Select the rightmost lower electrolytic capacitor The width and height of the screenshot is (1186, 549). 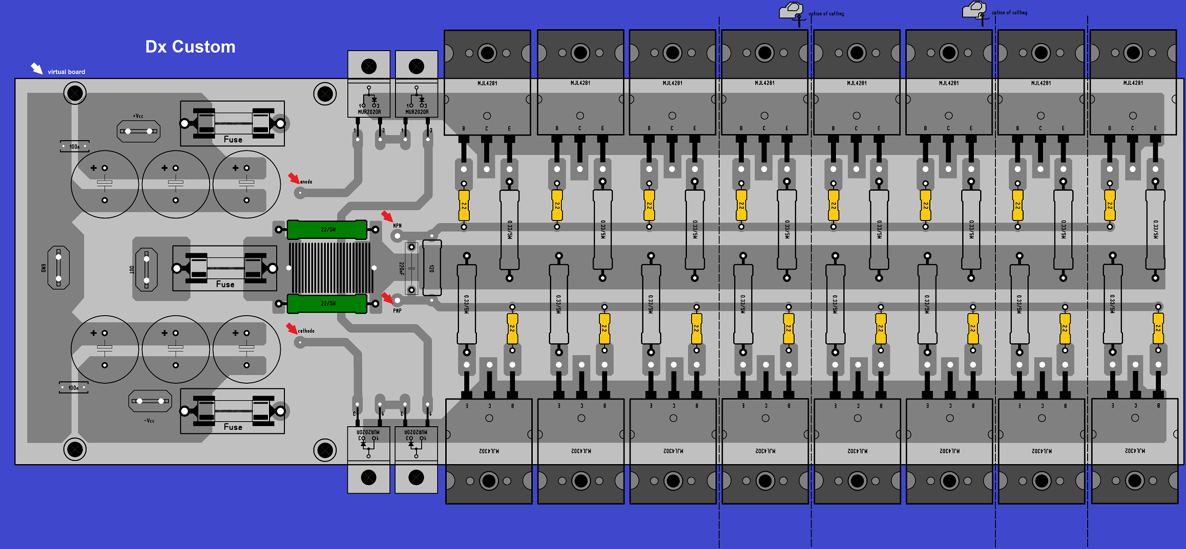pos(246,349)
